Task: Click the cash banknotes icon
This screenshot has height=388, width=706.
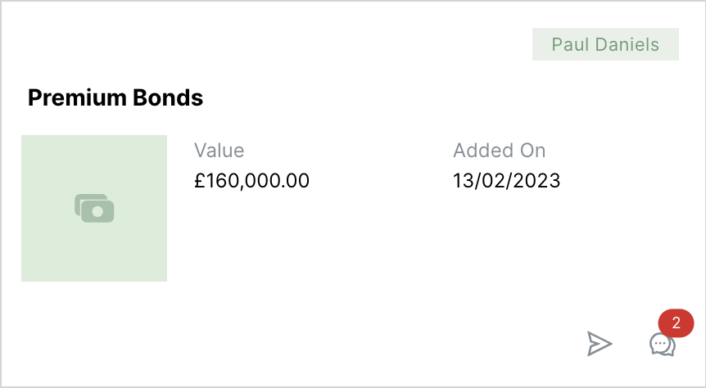Action: point(94,208)
